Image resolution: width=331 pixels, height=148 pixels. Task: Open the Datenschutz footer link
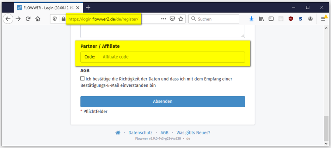click(x=141, y=133)
